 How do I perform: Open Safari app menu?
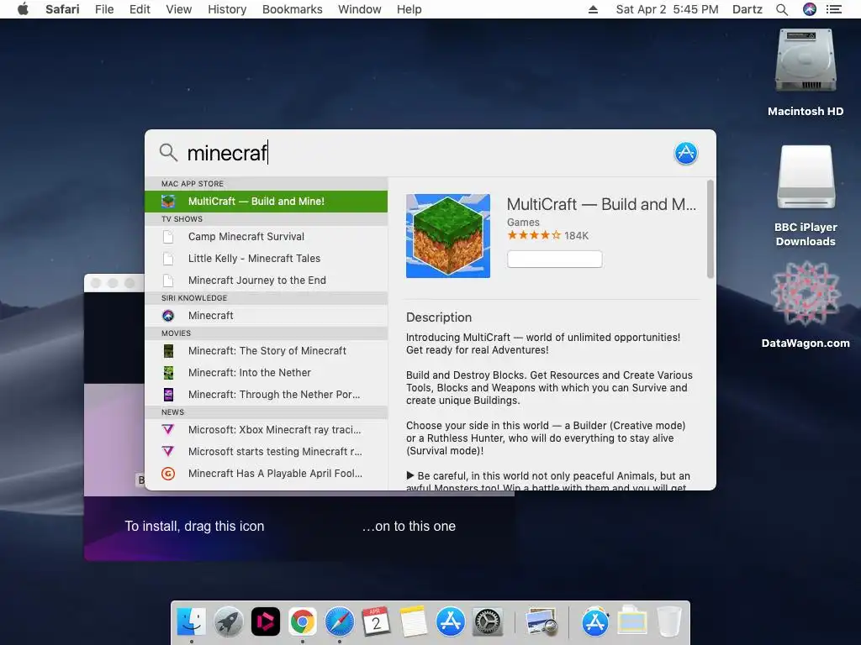[62, 9]
